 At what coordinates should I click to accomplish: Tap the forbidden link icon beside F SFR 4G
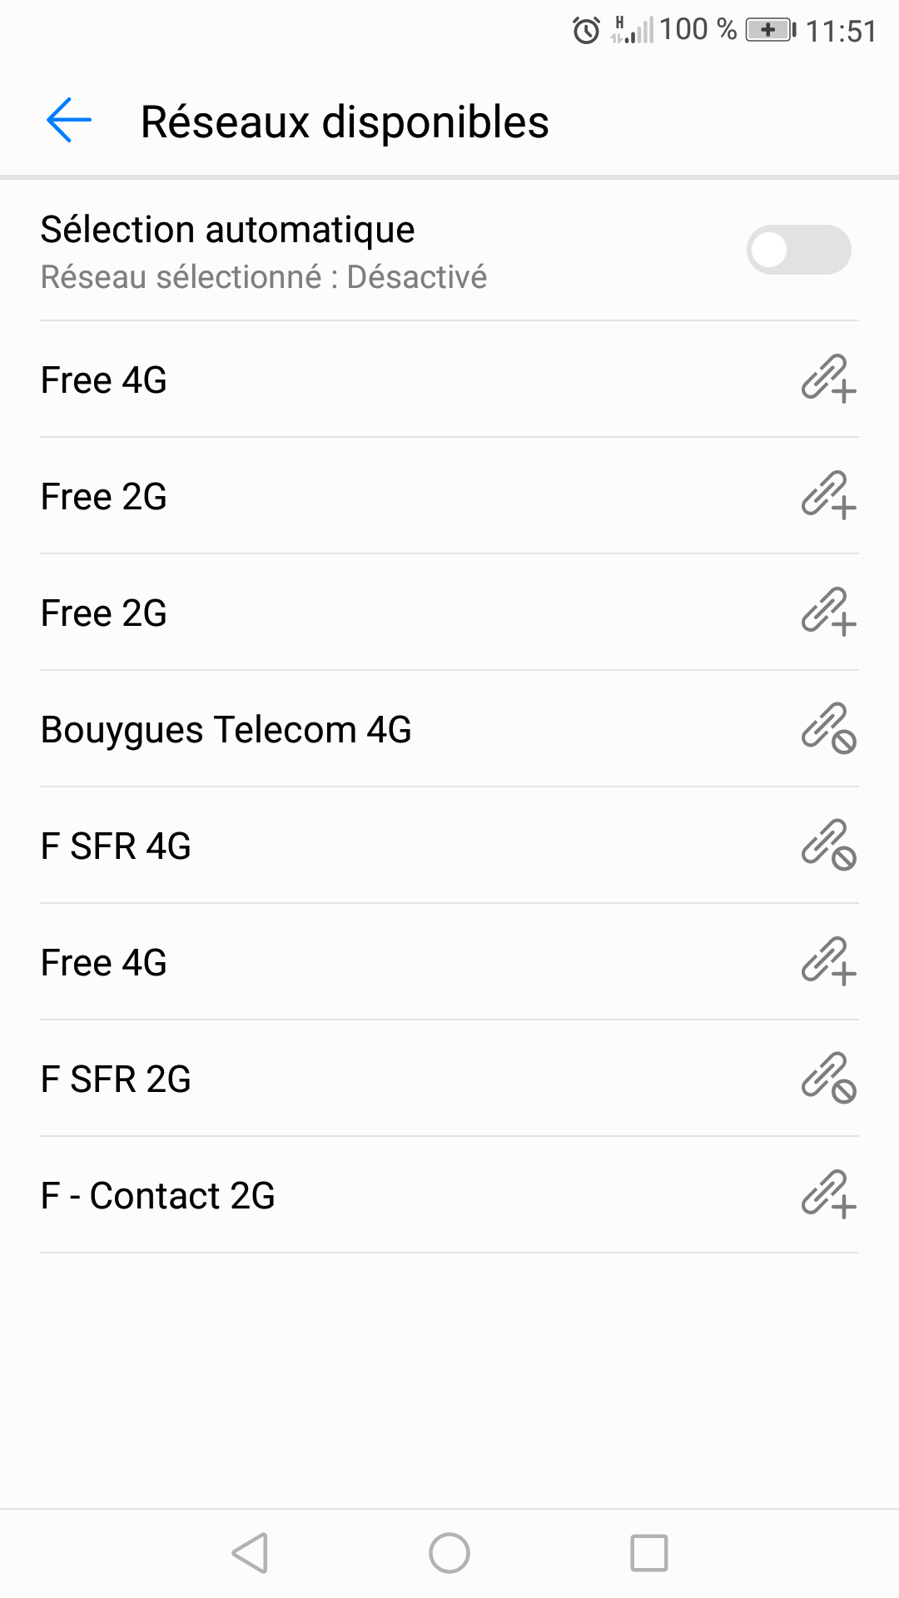(x=828, y=846)
